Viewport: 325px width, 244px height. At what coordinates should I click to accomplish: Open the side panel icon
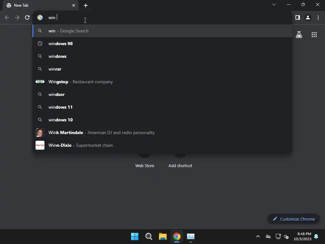click(298, 18)
